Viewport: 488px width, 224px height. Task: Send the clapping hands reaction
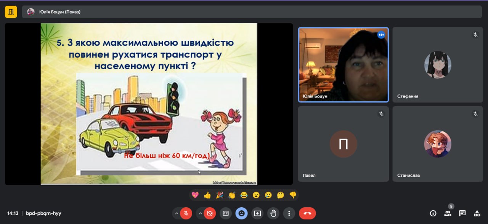232,195
